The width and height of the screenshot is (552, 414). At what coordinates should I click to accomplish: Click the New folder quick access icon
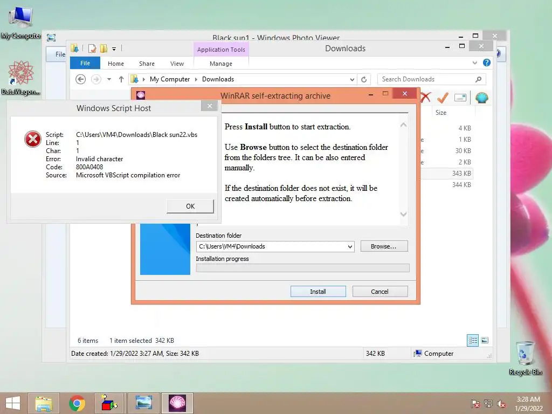point(103,49)
